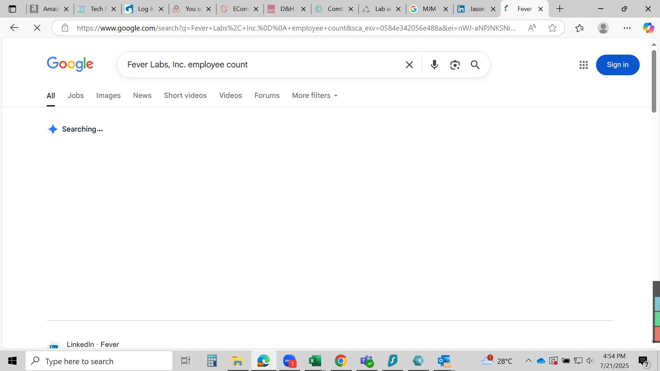
Task: Open Outlook from the taskbar
Action: pyautogui.click(x=444, y=361)
